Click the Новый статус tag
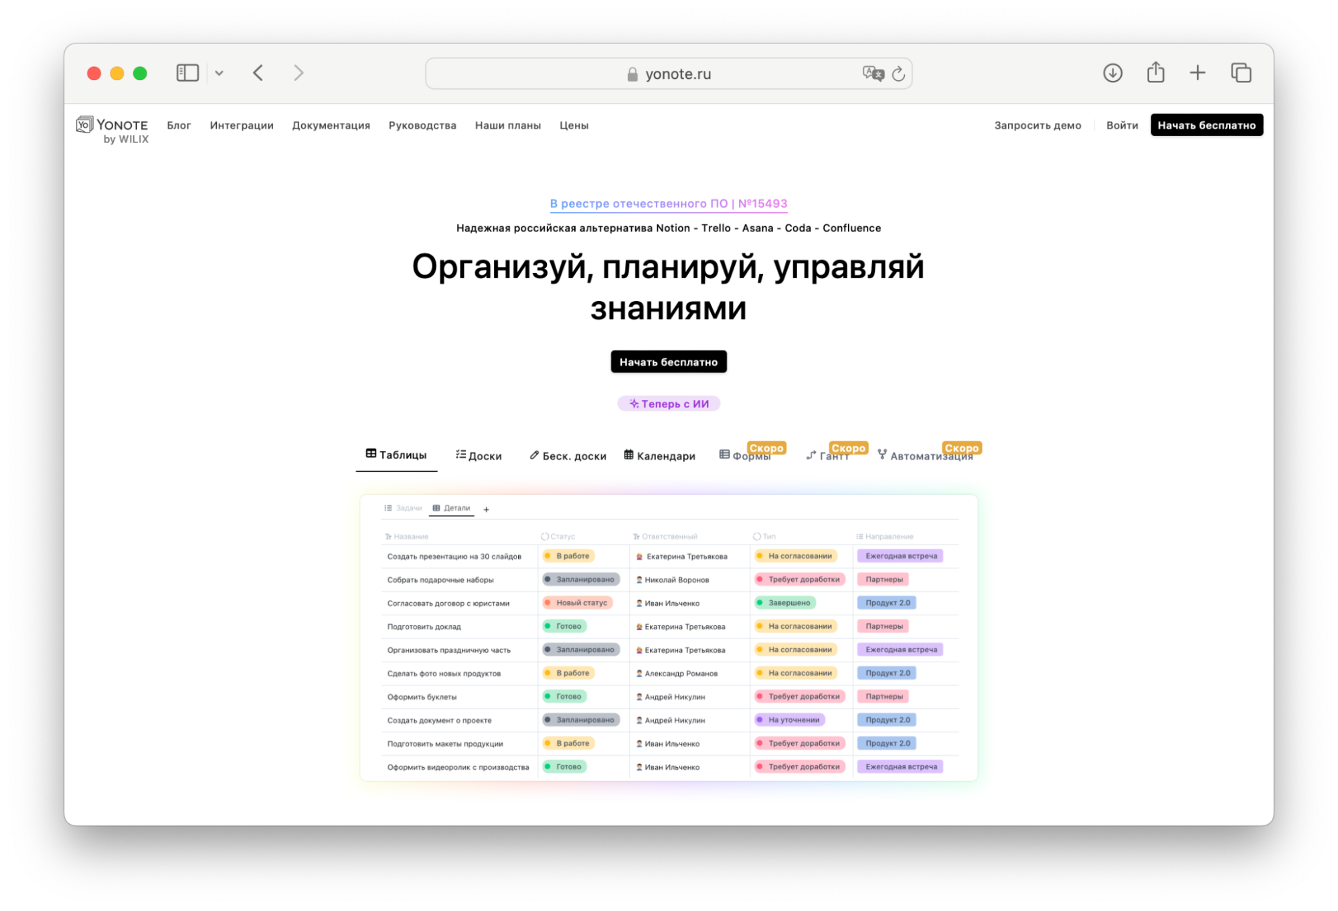The image size is (1338, 911). click(x=578, y=603)
